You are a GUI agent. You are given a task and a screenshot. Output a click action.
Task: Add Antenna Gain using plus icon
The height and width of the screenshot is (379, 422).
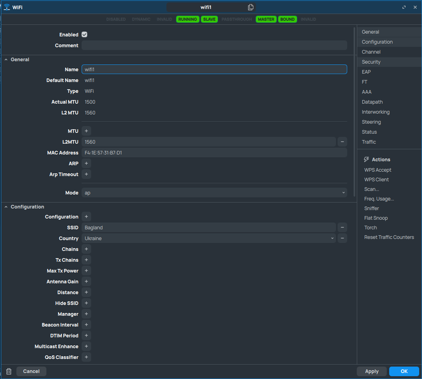tap(86, 281)
